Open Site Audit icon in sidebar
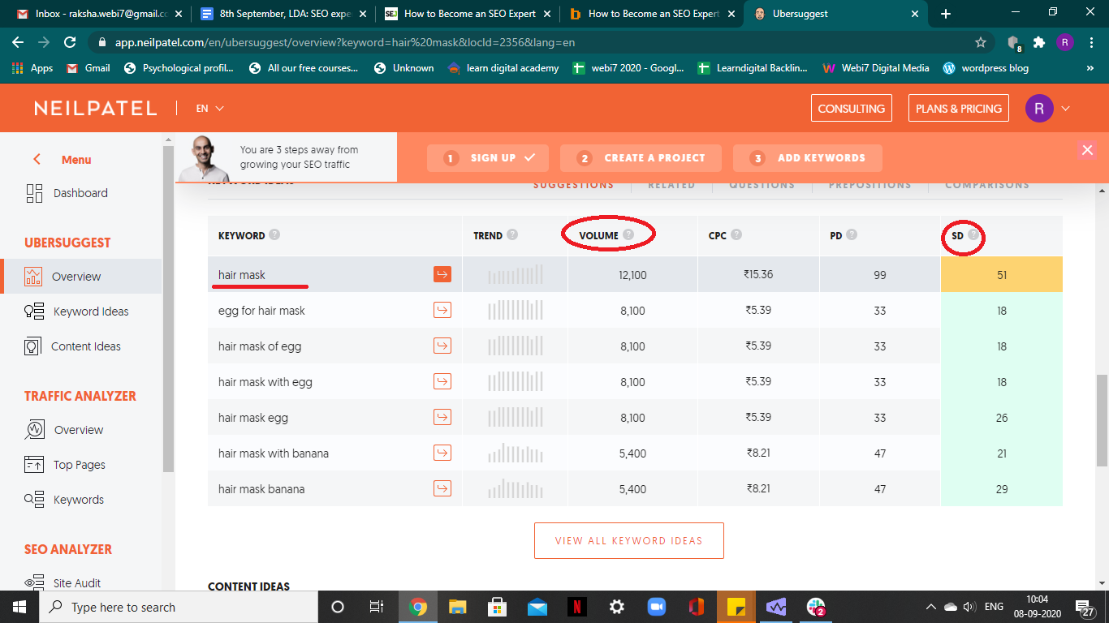The width and height of the screenshot is (1109, 623). point(34,583)
